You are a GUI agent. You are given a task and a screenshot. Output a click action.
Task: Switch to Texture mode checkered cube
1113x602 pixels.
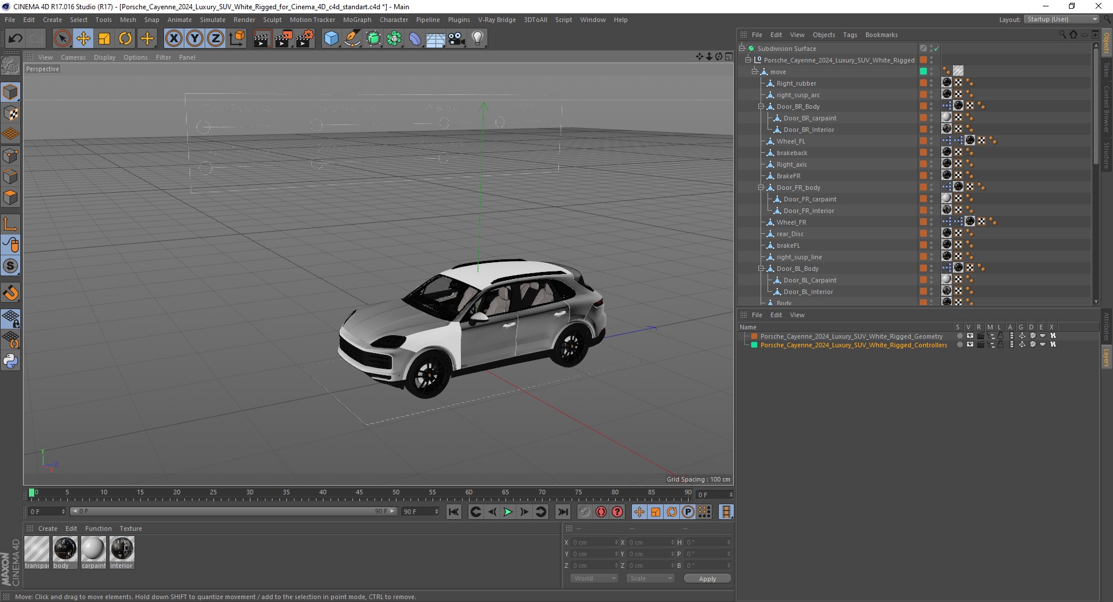10,113
